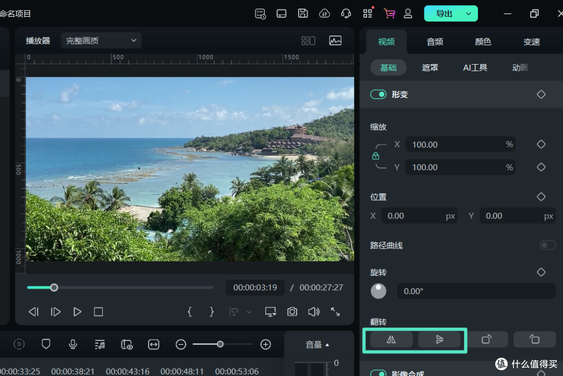Open the cloud upload icon

tap(324, 14)
